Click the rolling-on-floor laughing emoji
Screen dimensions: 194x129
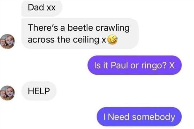tap(112, 40)
